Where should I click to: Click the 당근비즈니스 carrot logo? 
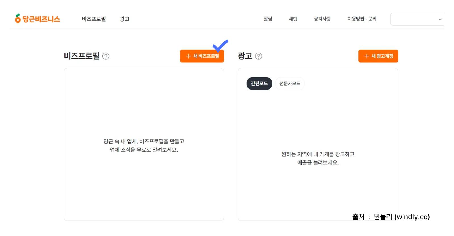point(18,19)
